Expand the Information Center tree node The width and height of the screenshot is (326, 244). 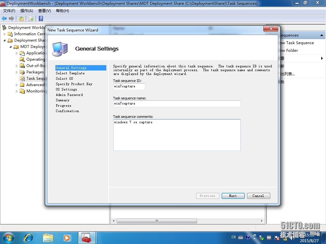[x=4, y=34]
